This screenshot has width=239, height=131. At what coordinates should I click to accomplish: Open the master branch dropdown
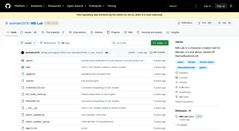click(x=28, y=43)
